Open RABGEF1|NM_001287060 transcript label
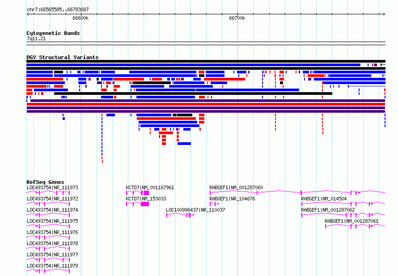The height and width of the screenshot is (276, 398). coord(236,187)
